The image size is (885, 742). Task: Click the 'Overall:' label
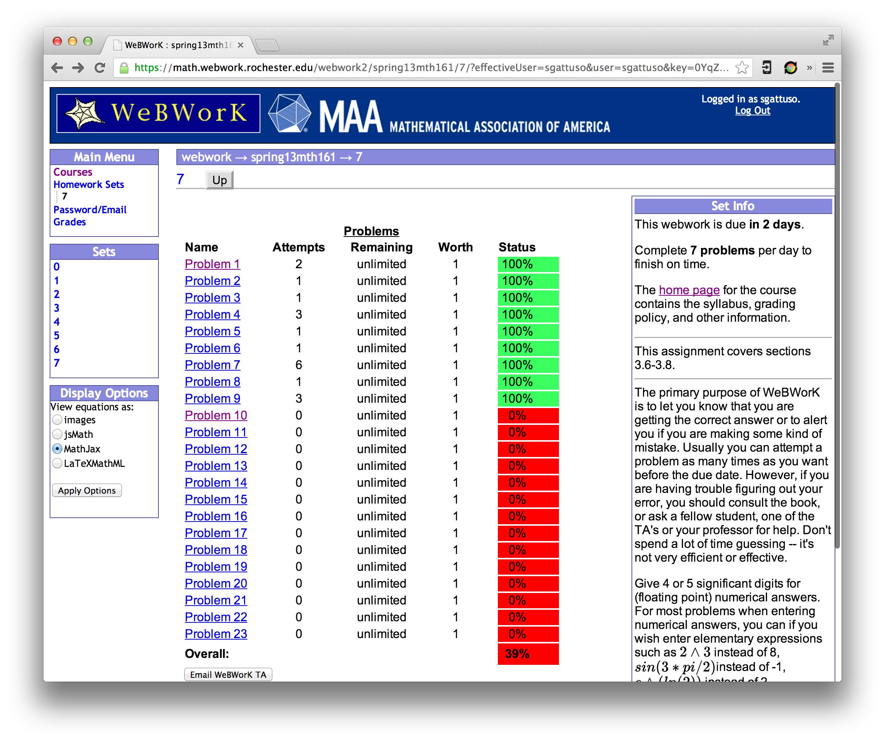pyautogui.click(x=207, y=654)
